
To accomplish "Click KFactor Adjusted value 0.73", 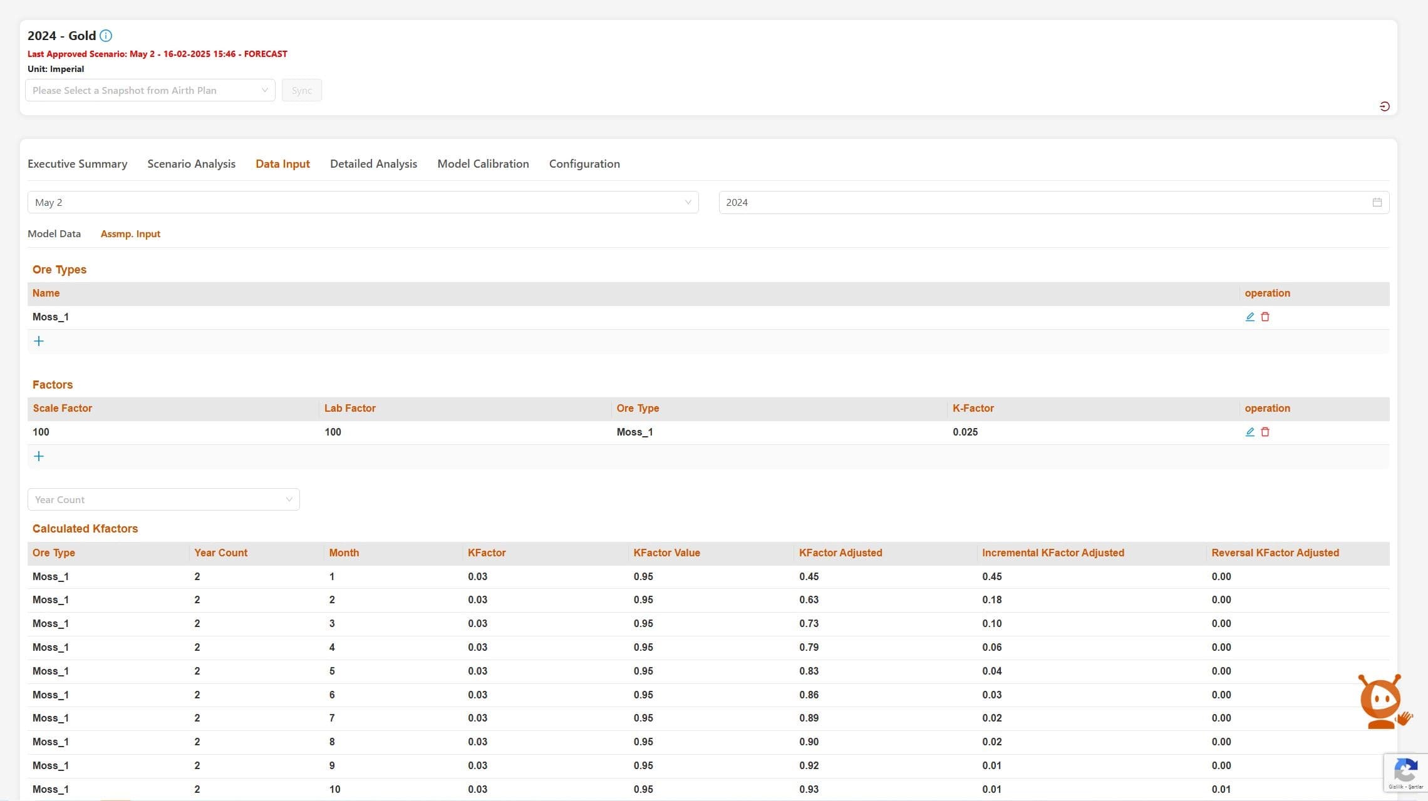I will tap(809, 624).
